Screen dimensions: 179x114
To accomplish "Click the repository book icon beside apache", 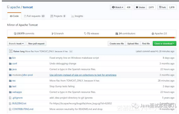I will tap(8, 7).
